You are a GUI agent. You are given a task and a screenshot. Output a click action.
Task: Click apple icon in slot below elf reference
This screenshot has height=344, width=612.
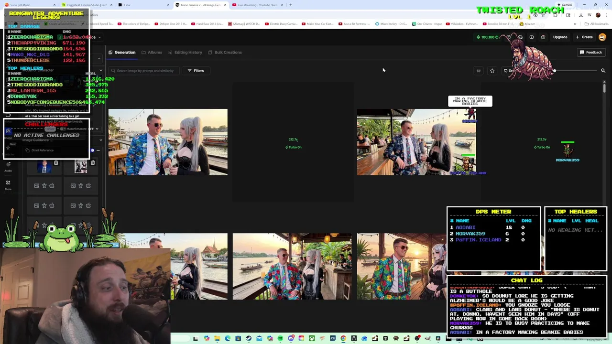[88, 185]
